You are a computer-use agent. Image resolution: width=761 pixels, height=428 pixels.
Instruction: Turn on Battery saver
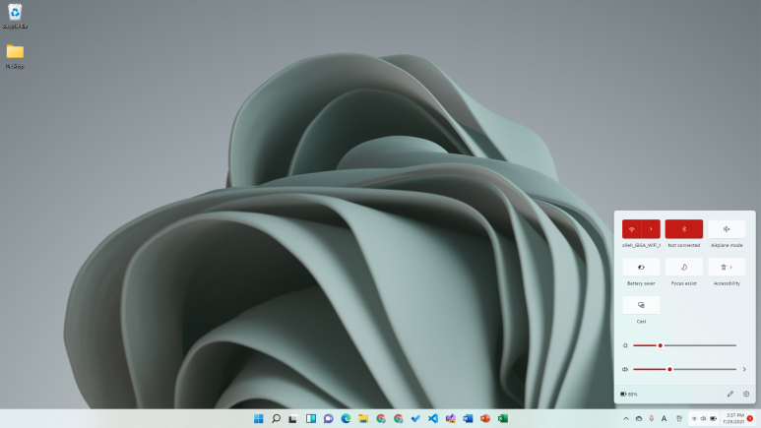[641, 267]
